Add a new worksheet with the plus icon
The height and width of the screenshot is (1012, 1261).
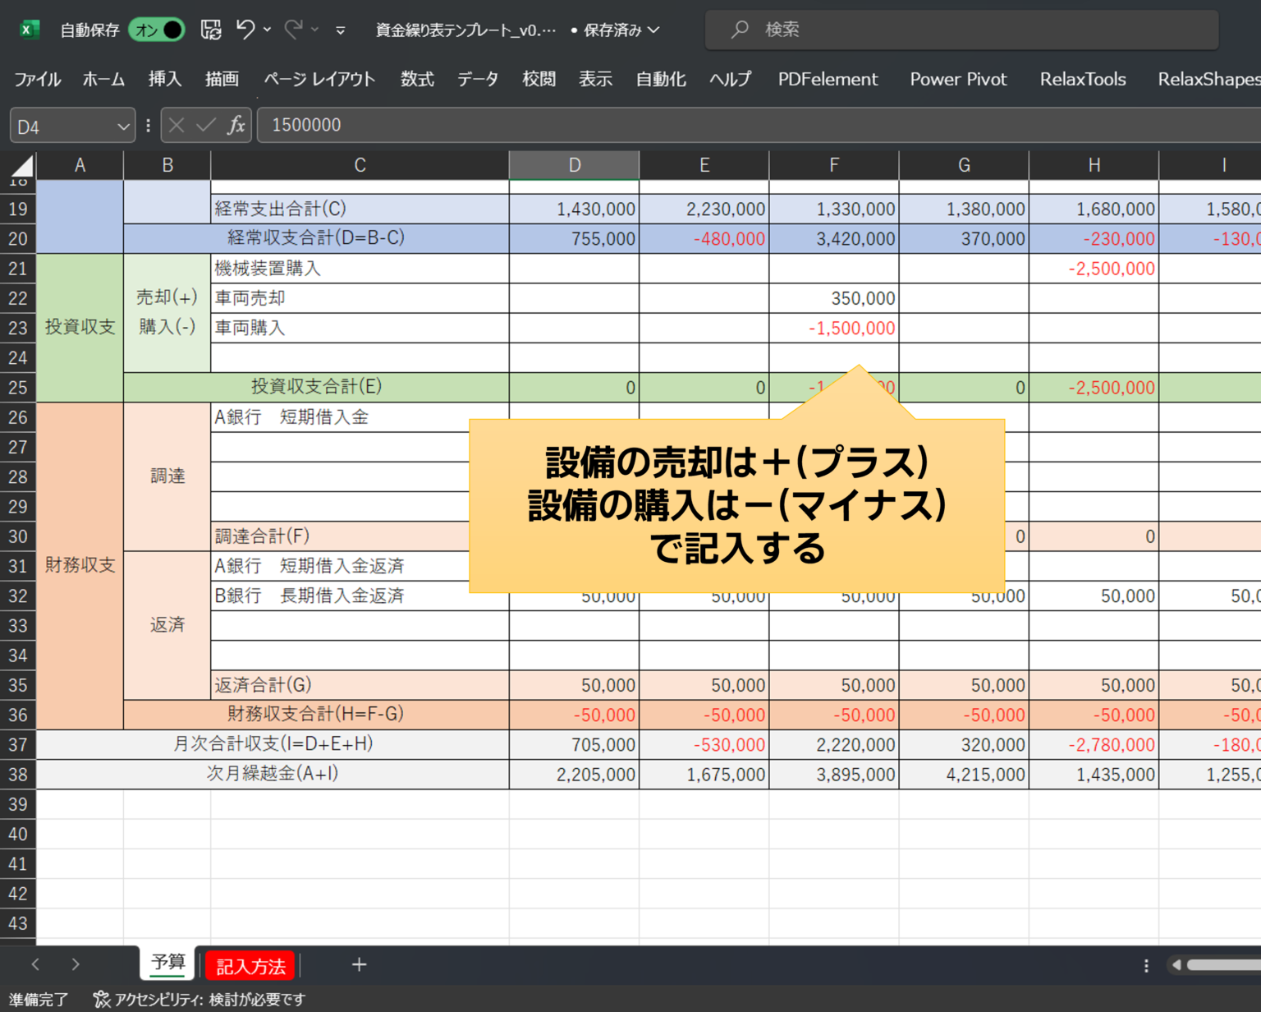(x=359, y=964)
